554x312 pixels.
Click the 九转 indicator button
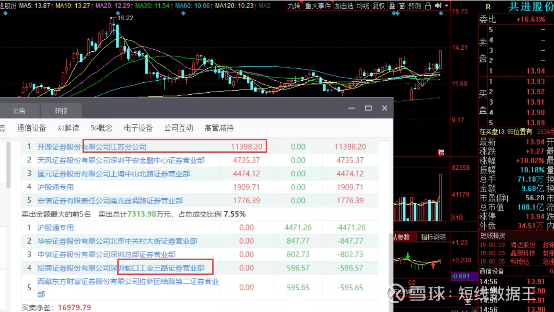294,6
